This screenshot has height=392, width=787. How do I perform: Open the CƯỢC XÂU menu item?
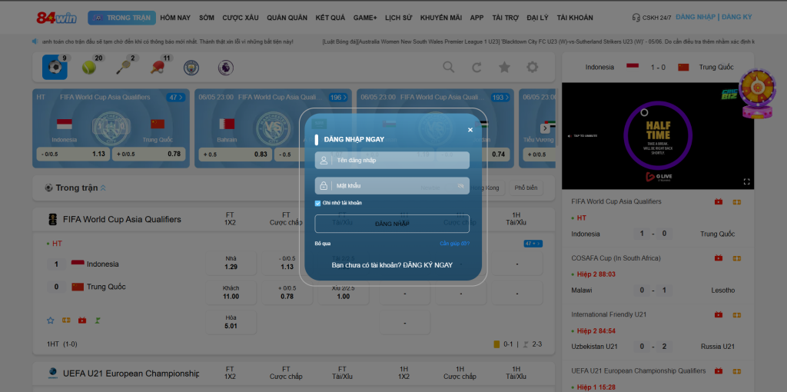(x=241, y=18)
